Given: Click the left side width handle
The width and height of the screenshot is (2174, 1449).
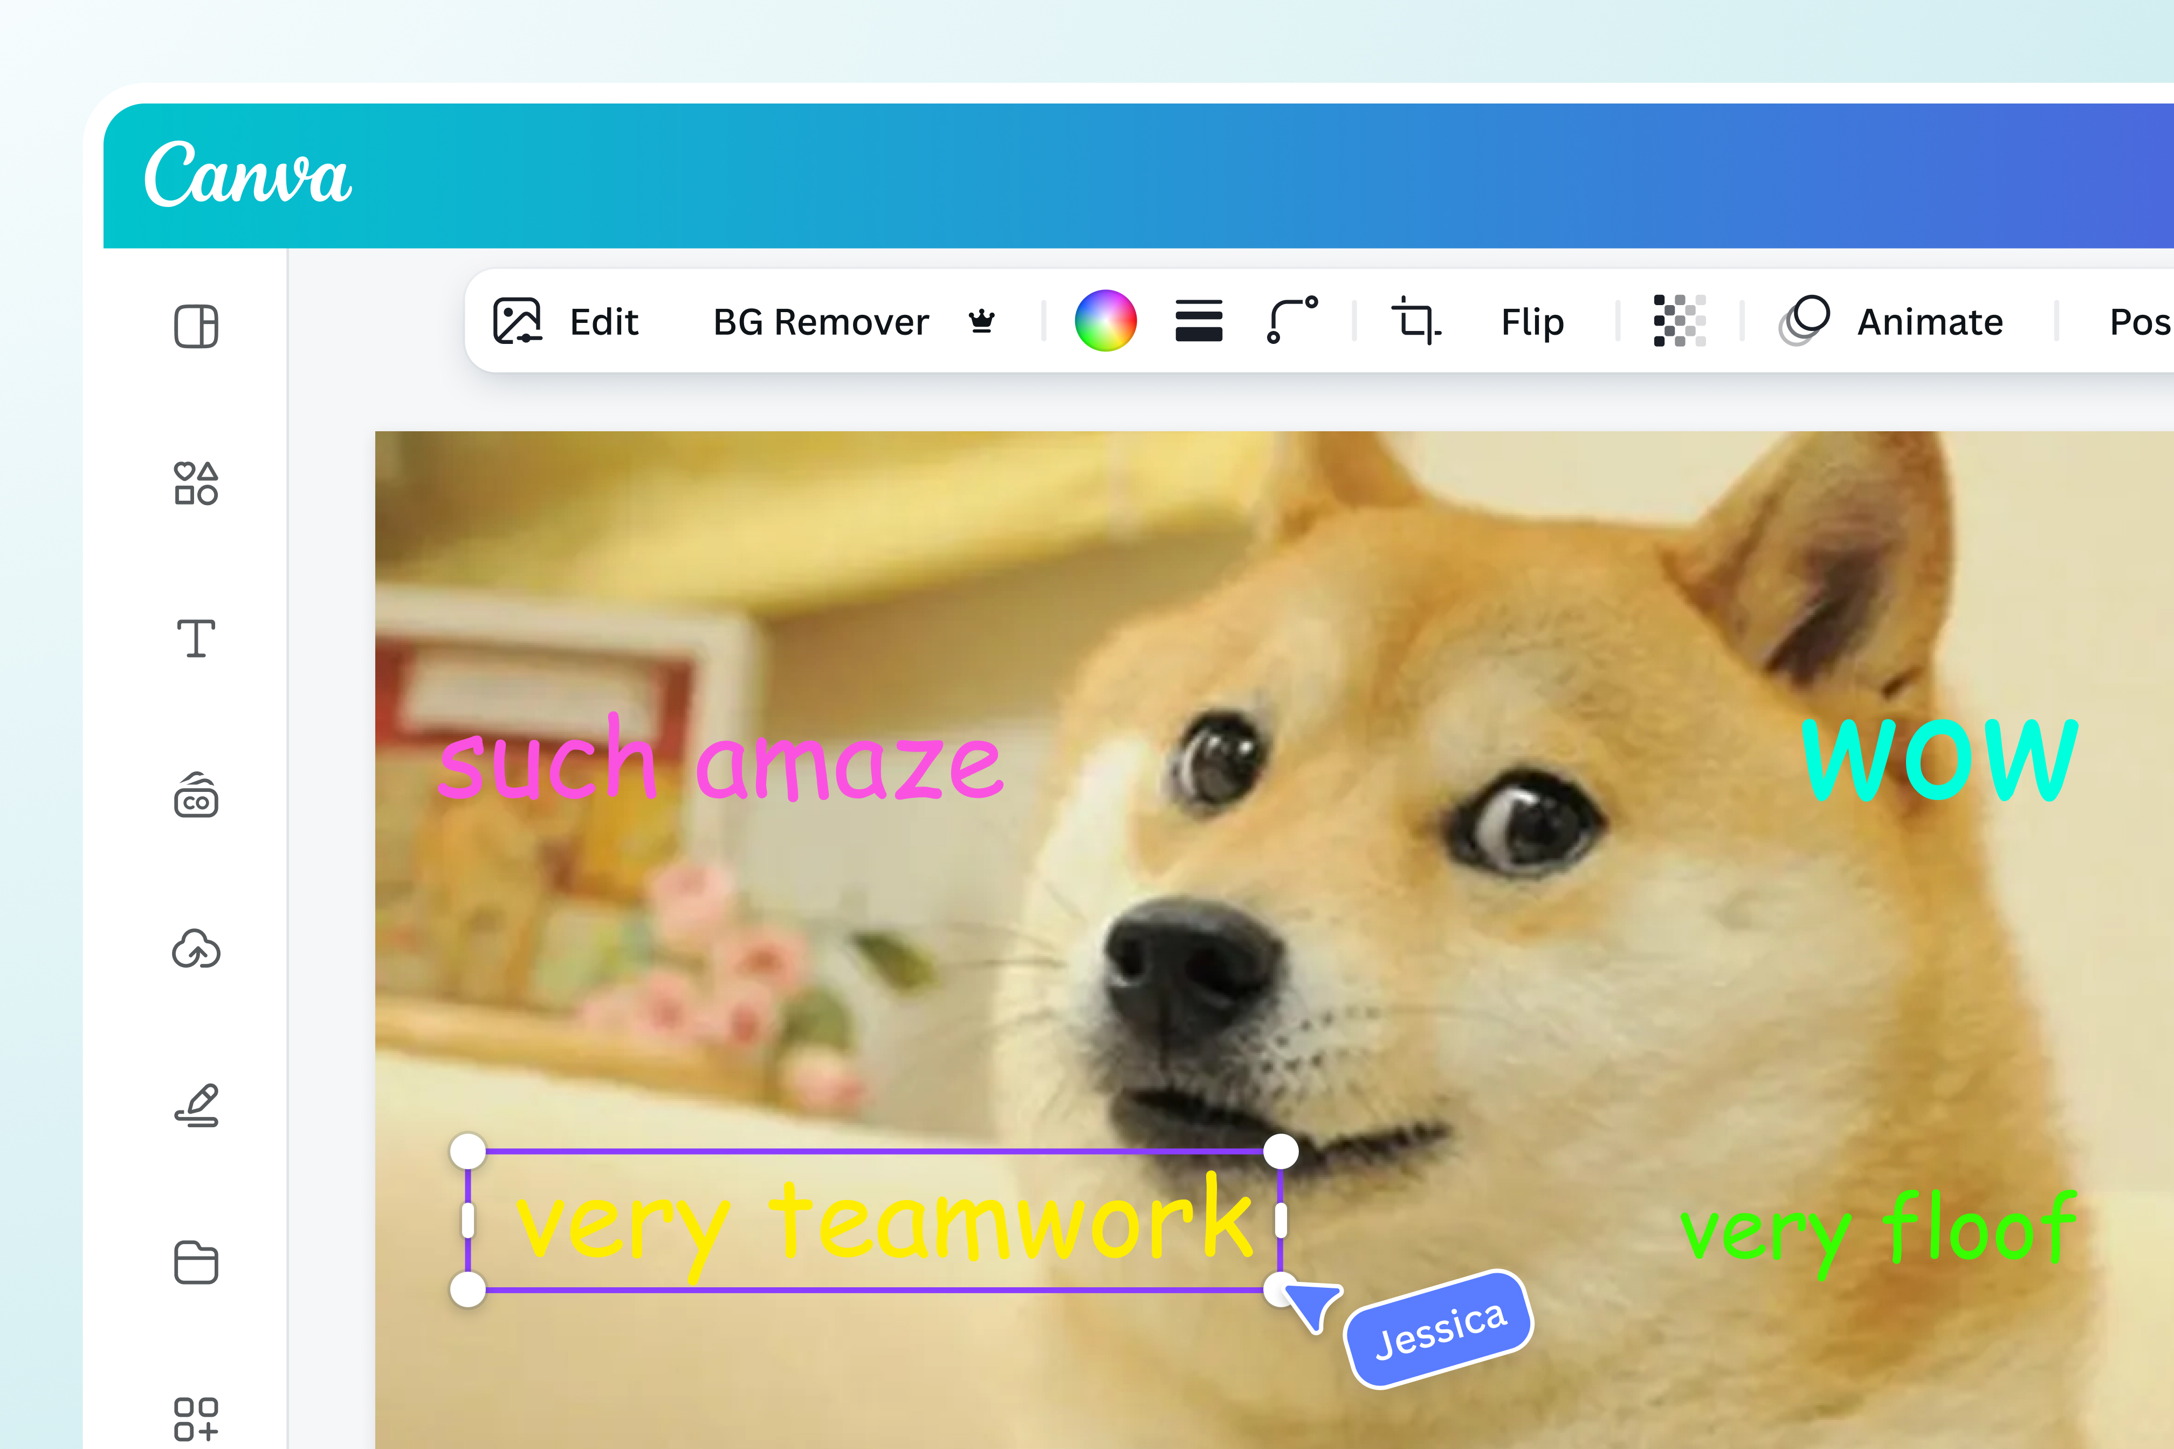Looking at the screenshot, I should tap(467, 1220).
